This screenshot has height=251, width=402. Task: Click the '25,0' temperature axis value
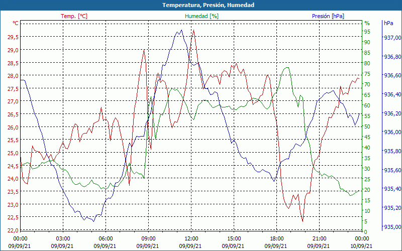[13, 153]
